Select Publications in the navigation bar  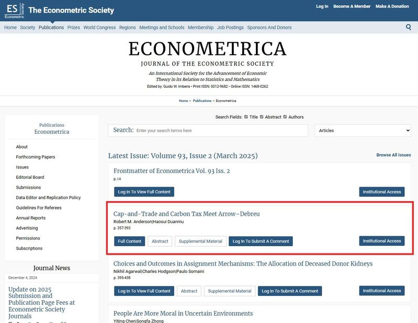[x=51, y=27]
